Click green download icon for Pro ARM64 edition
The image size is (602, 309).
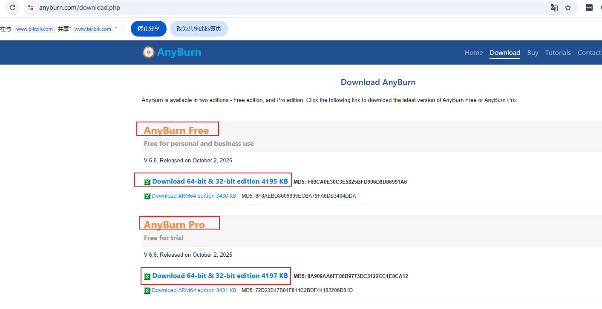[147, 291]
